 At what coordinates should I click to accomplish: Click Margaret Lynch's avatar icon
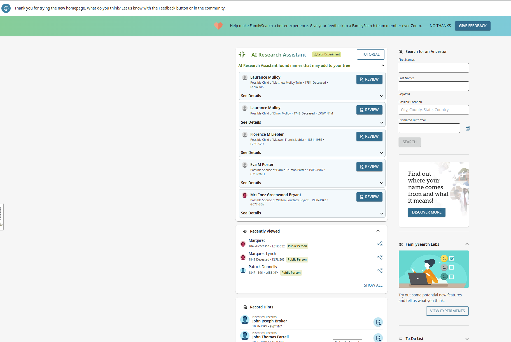[243, 257]
